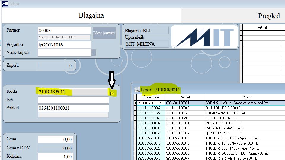285x160 pixels.
Task: Focus the empty Išči search field
Action: [x=73, y=100]
